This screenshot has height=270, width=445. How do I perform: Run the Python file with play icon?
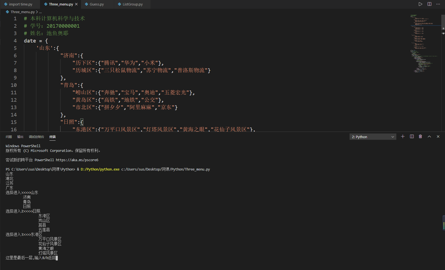point(420,4)
